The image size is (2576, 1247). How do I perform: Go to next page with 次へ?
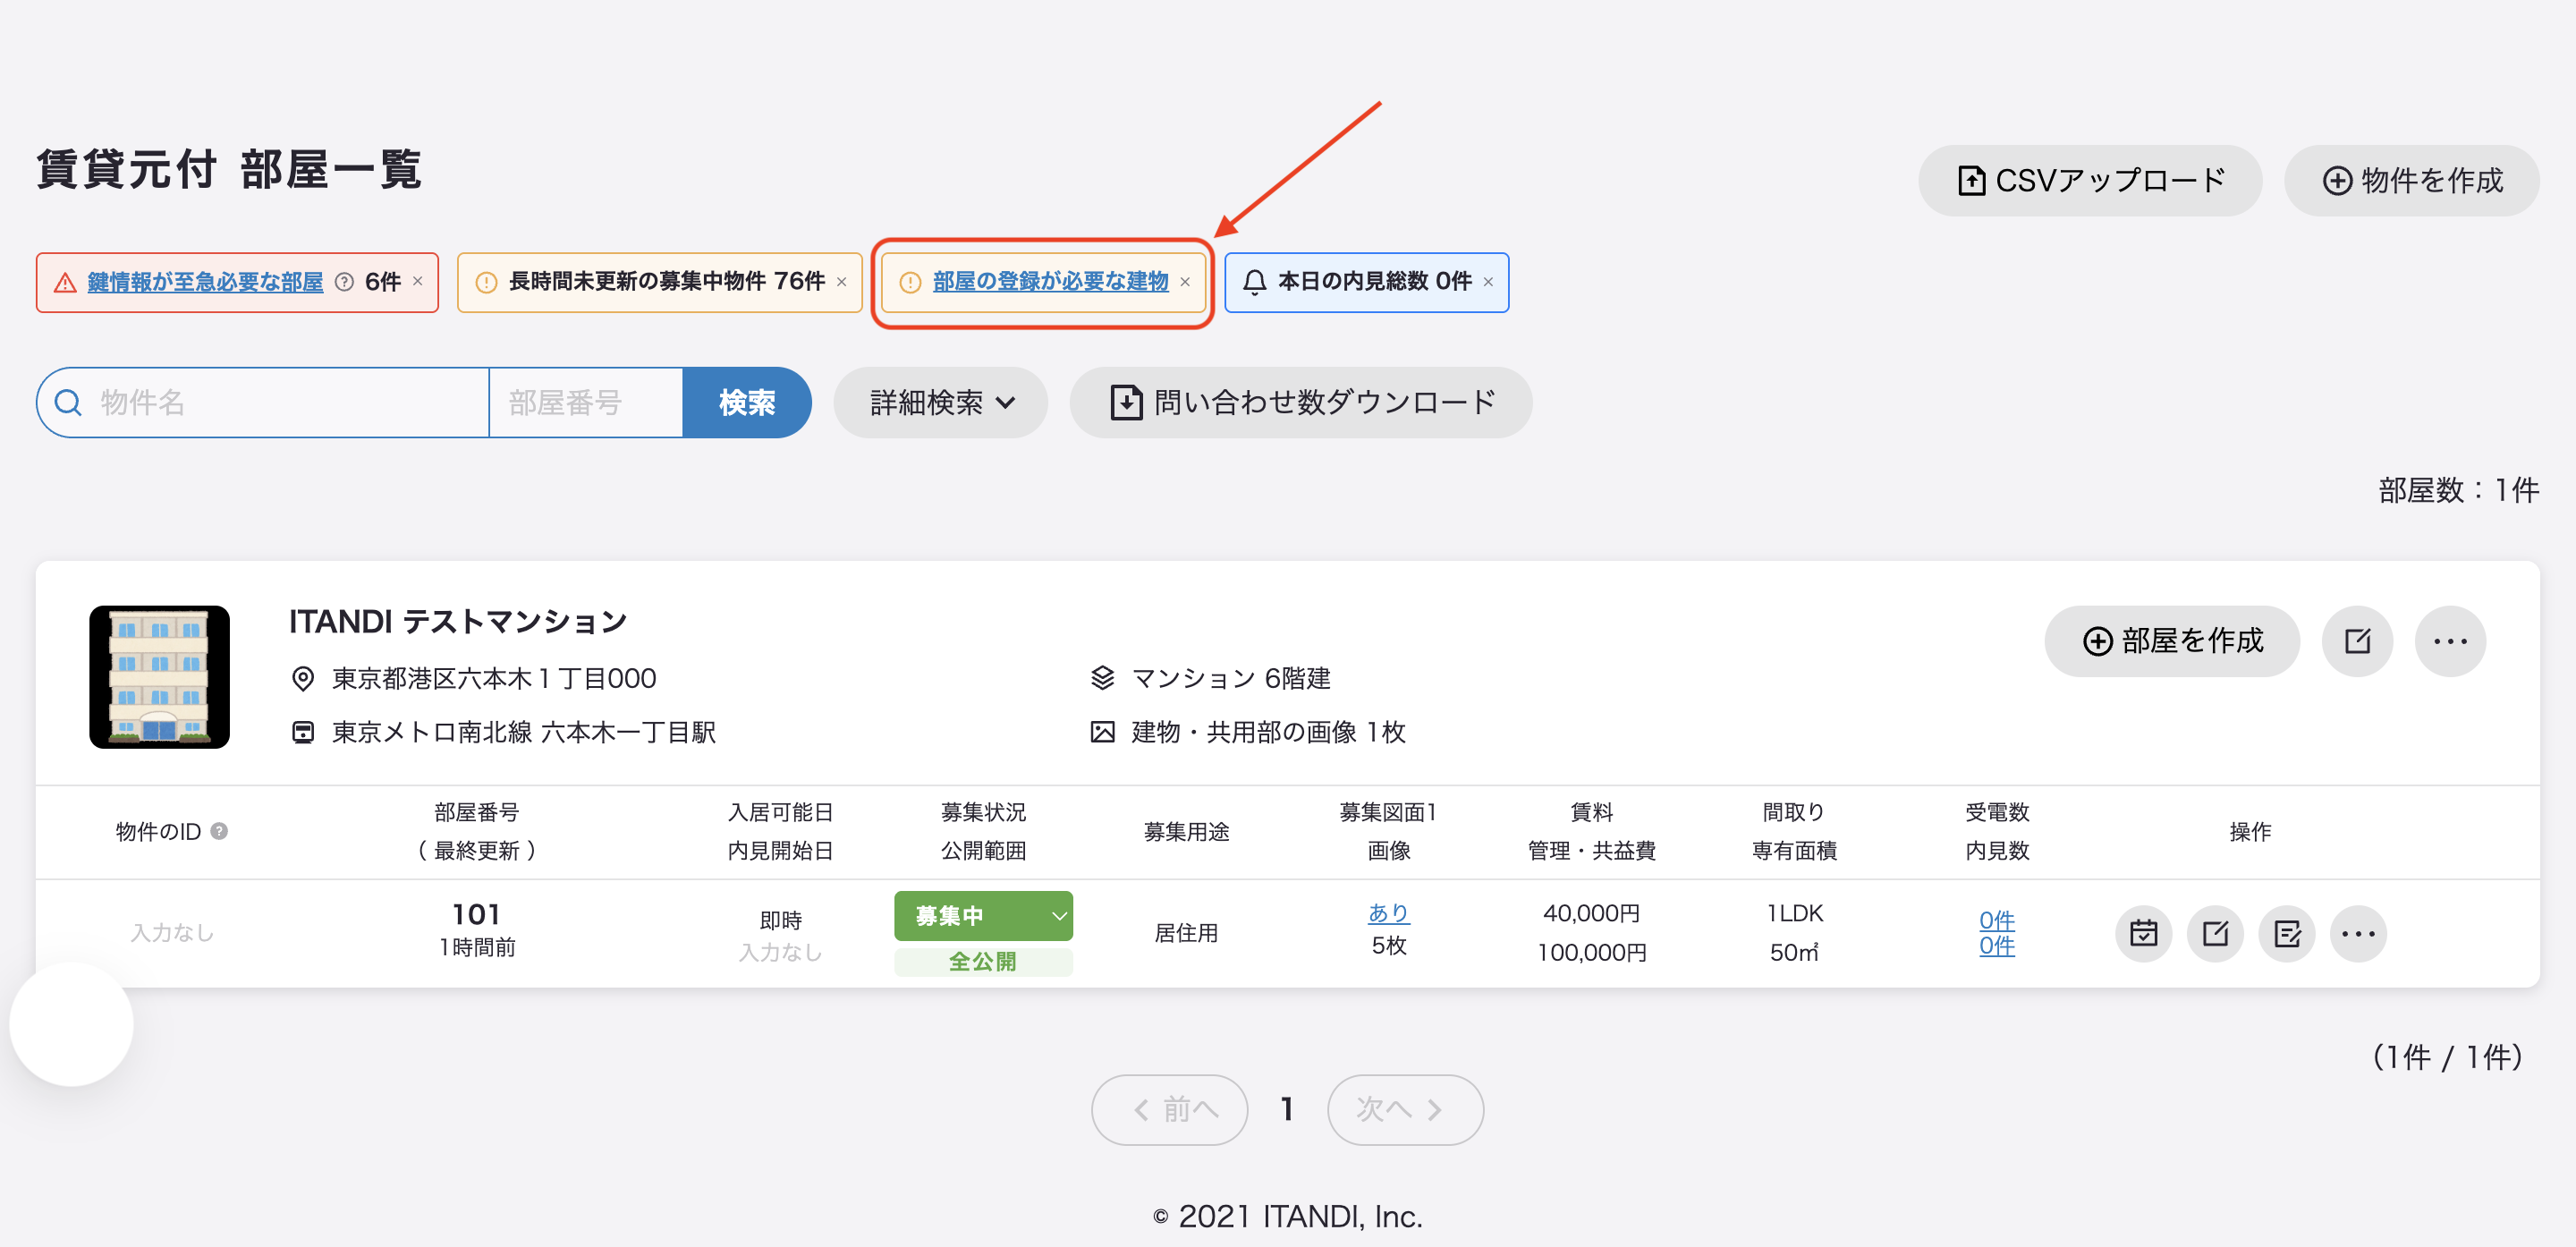[1405, 1109]
